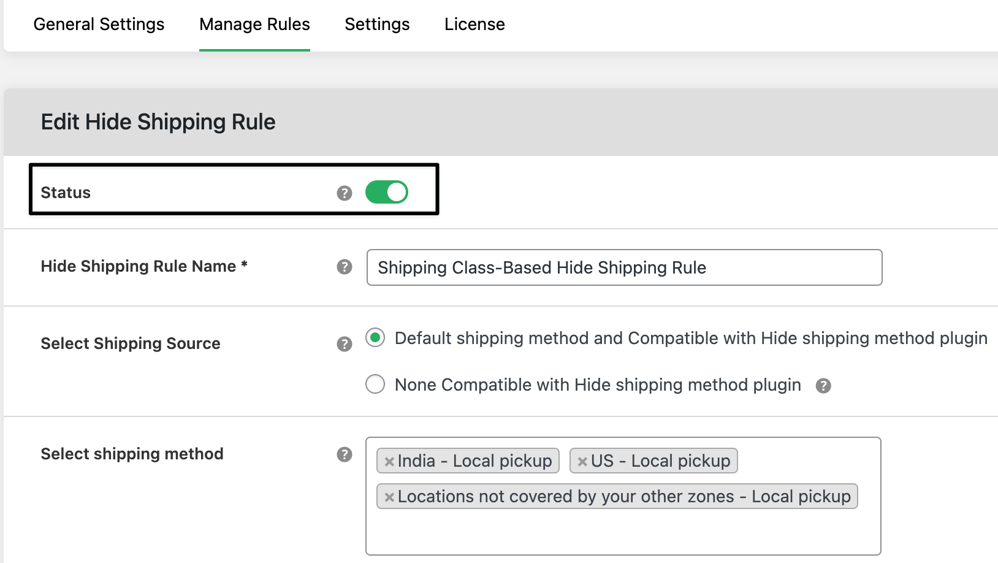Viewport: 998px width, 563px height.
Task: Click the help icon next to Status
Action: (345, 192)
